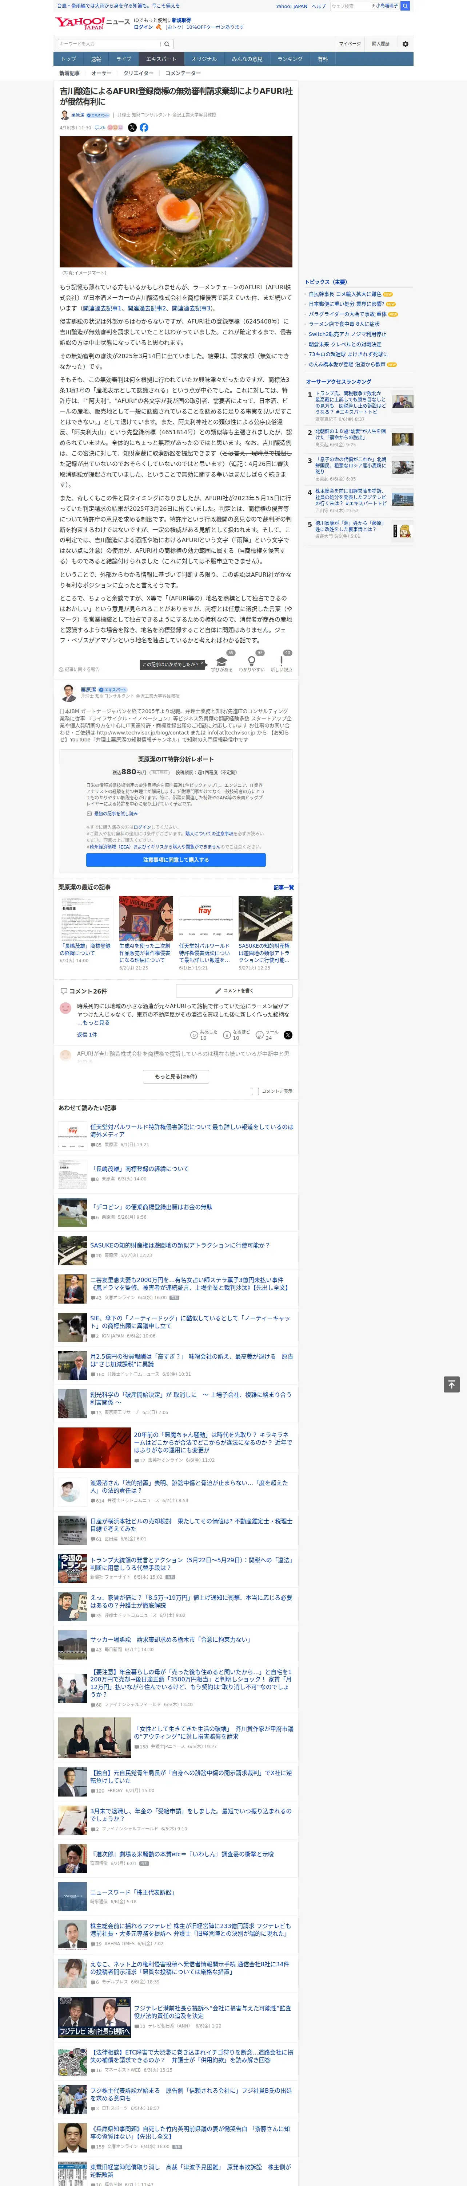
Task: Open settings with the gear icon
Action: coord(405,44)
